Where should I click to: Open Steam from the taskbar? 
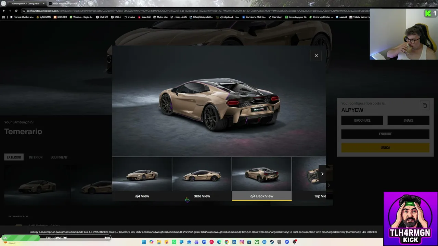[x=272, y=242]
